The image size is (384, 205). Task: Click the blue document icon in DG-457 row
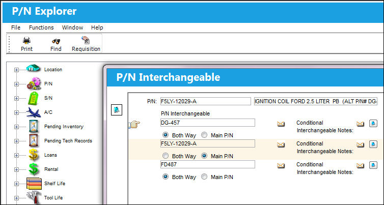pos(373,123)
